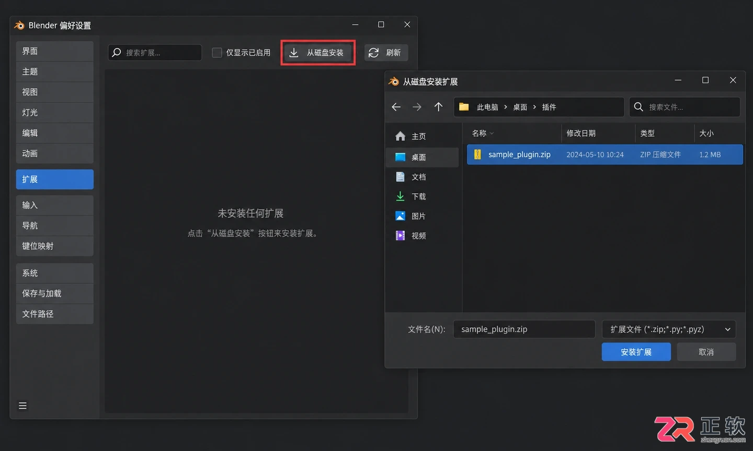Enable the 仅显示已启用 checkbox
This screenshot has width=753, height=451.
(x=217, y=53)
